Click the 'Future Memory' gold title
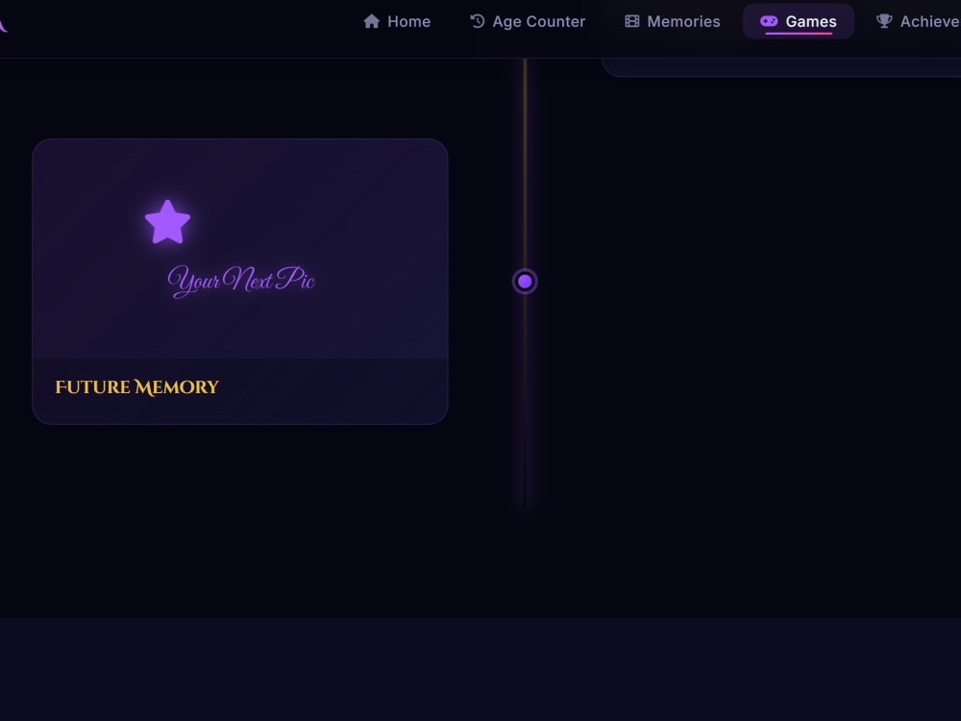 pyautogui.click(x=136, y=387)
